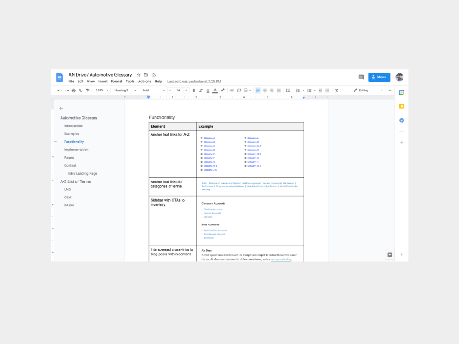Toggle the numbered list
Screen dimensions: 459x344
point(298,90)
